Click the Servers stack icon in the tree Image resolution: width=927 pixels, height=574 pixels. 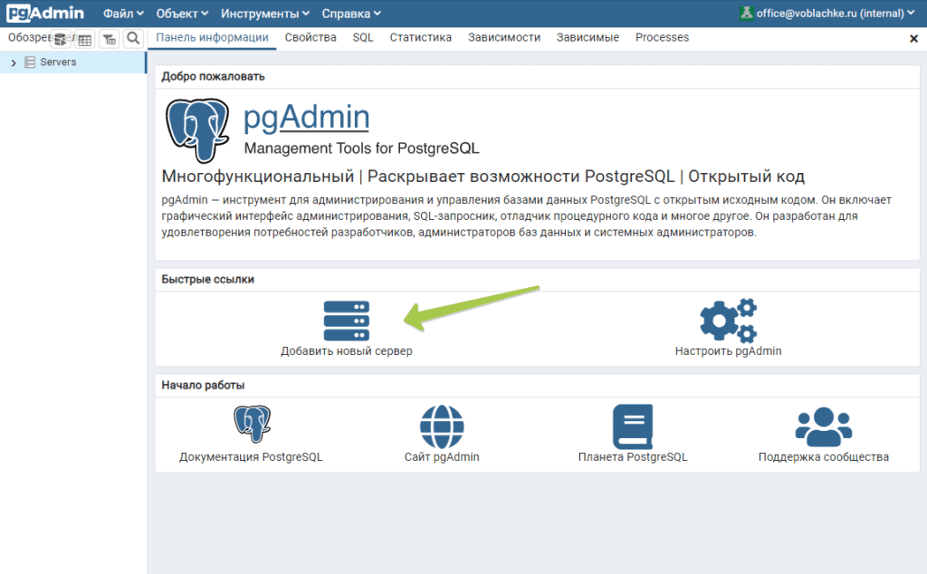coord(30,62)
